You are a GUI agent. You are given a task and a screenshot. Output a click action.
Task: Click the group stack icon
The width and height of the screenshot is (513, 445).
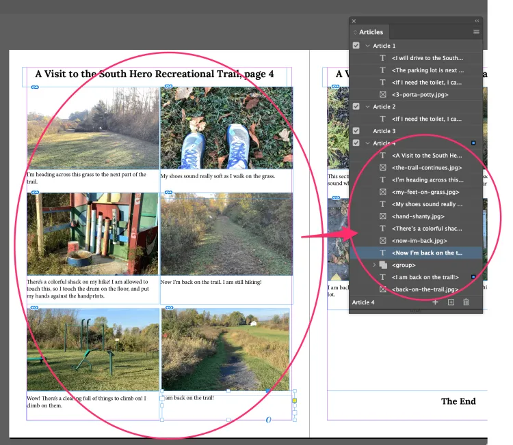(383, 265)
